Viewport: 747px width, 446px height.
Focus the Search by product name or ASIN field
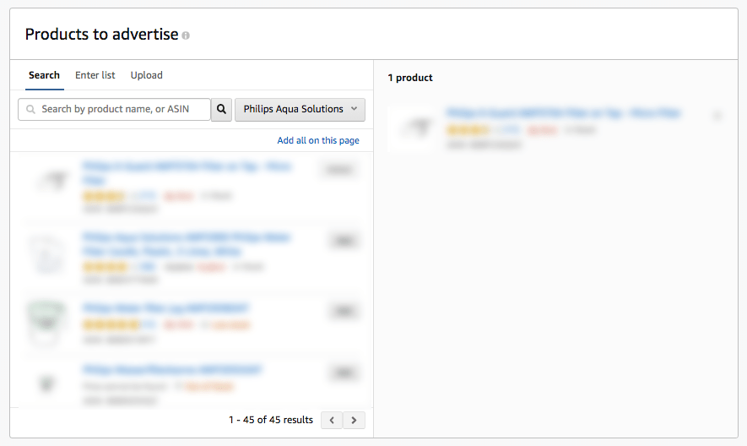point(114,109)
